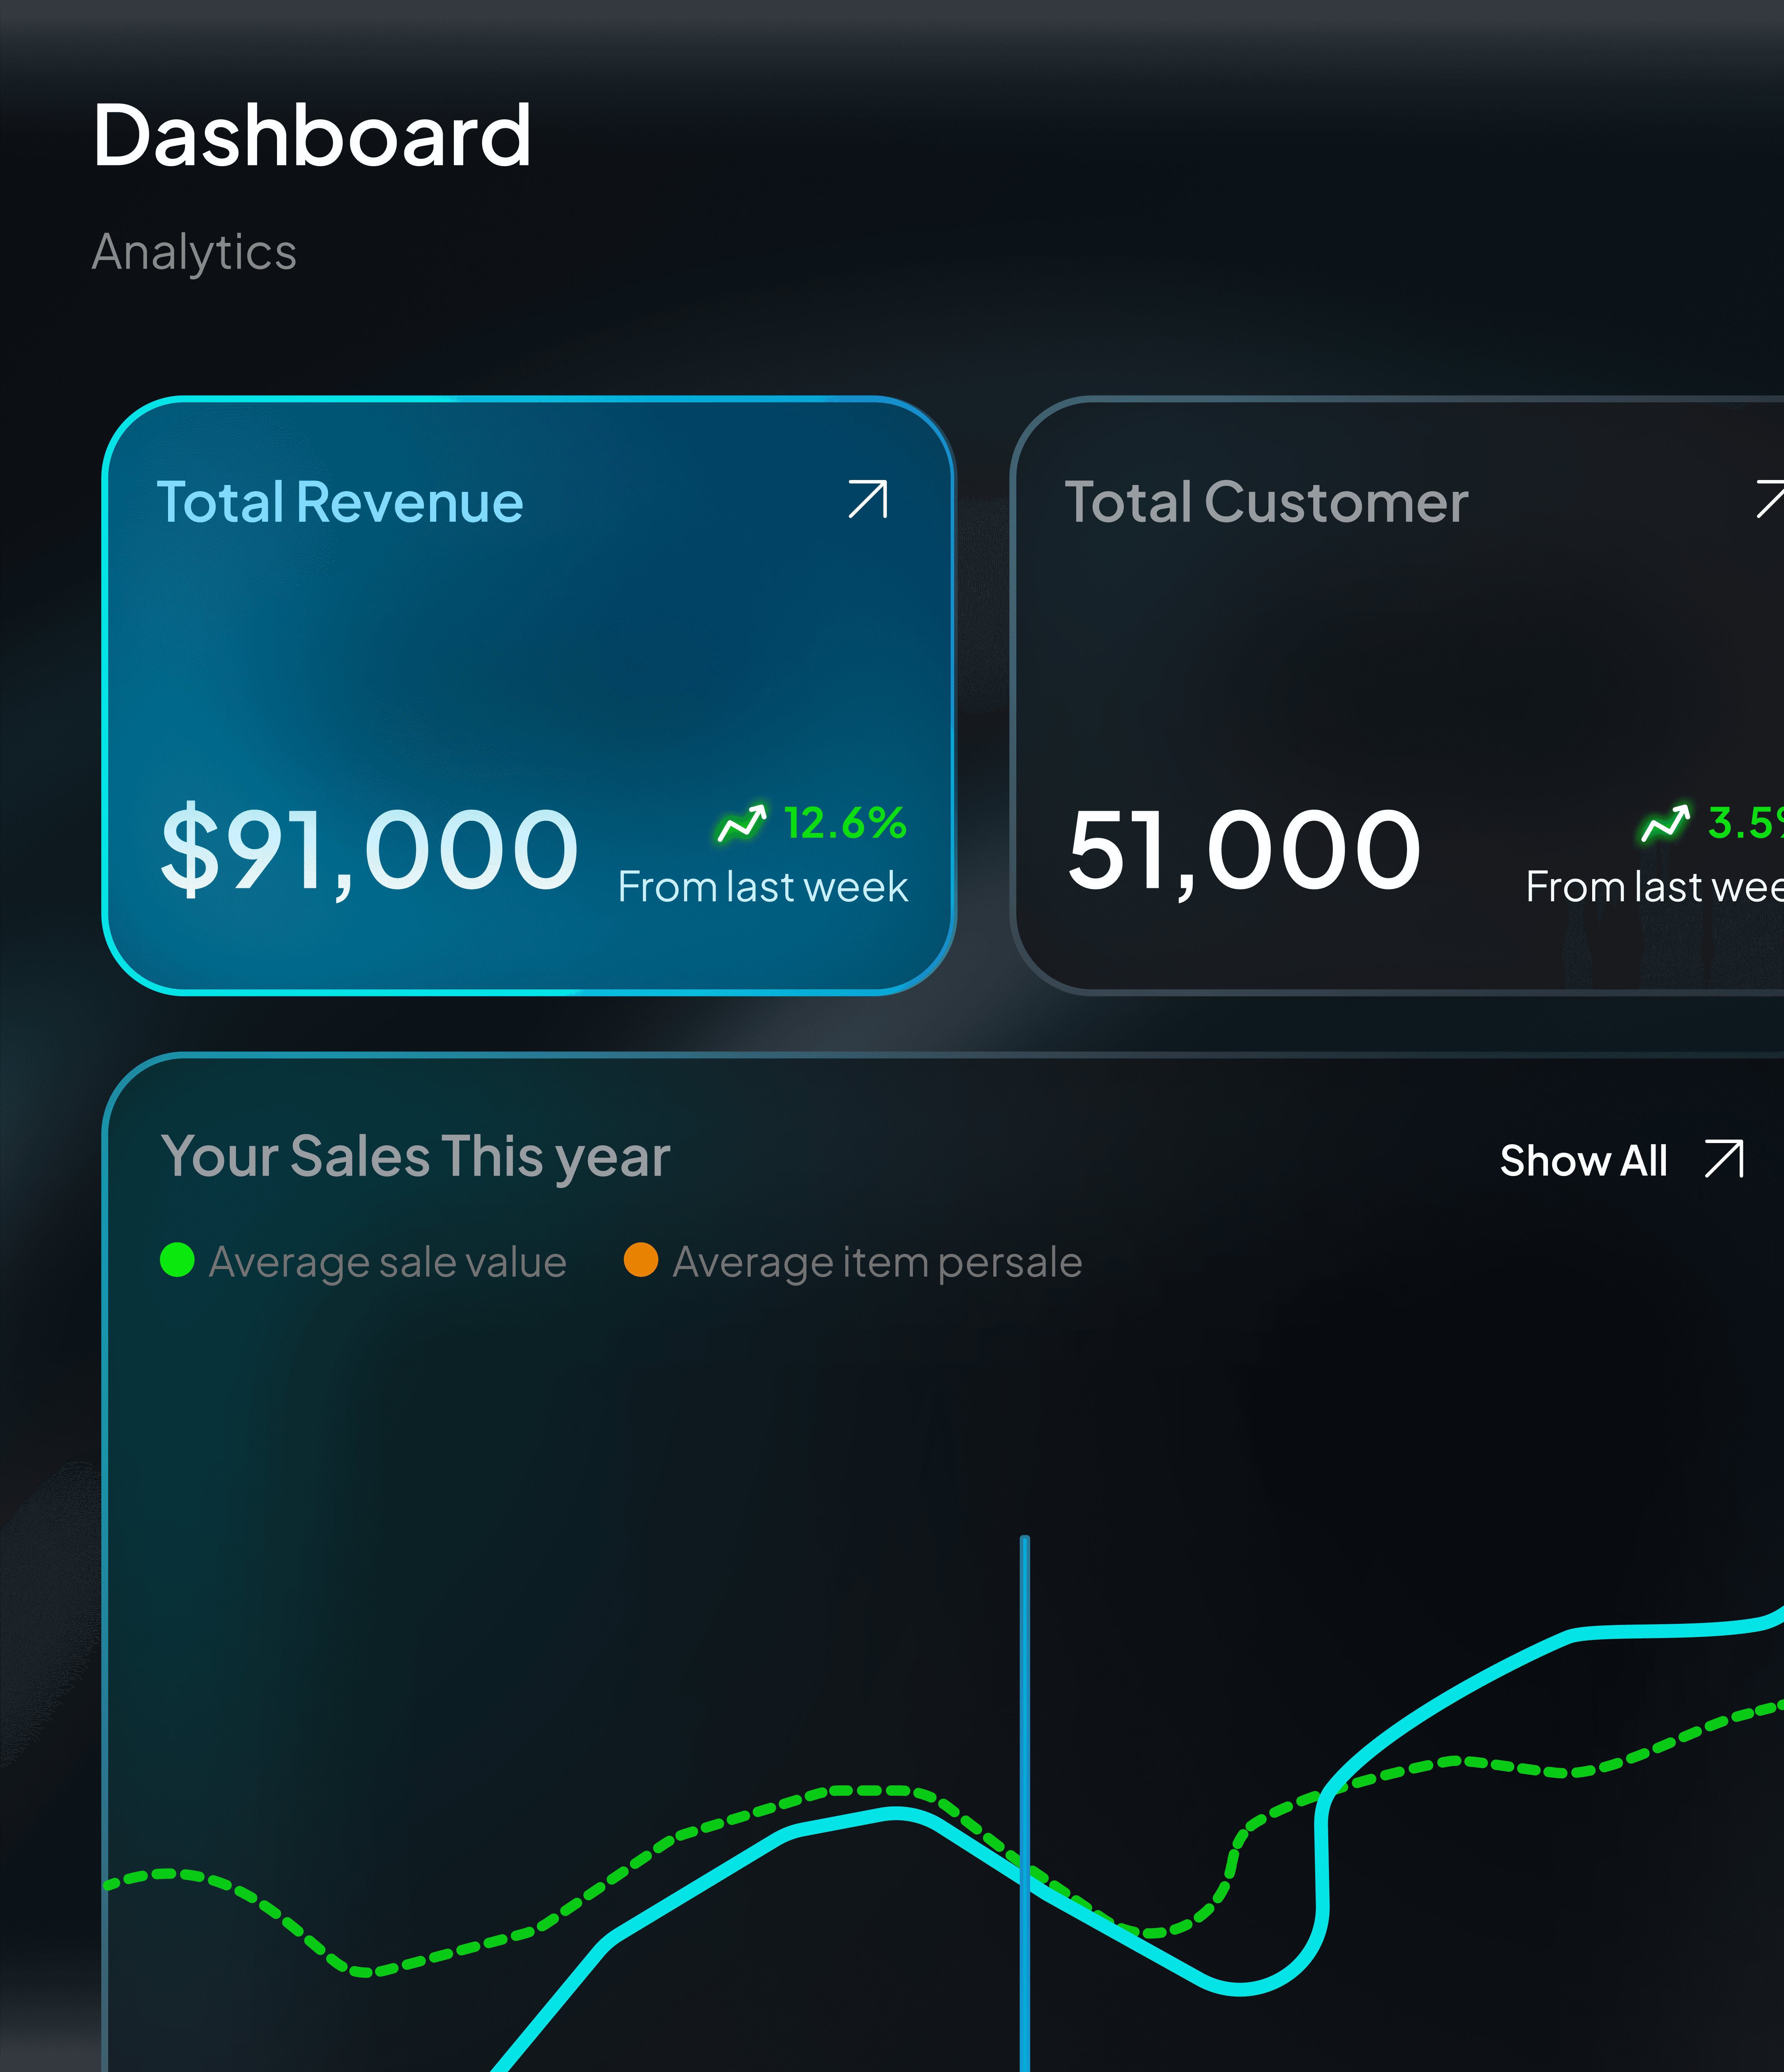The width and height of the screenshot is (1784, 2072).
Task: Open Total Revenue card arrow icon
Action: coord(867,499)
